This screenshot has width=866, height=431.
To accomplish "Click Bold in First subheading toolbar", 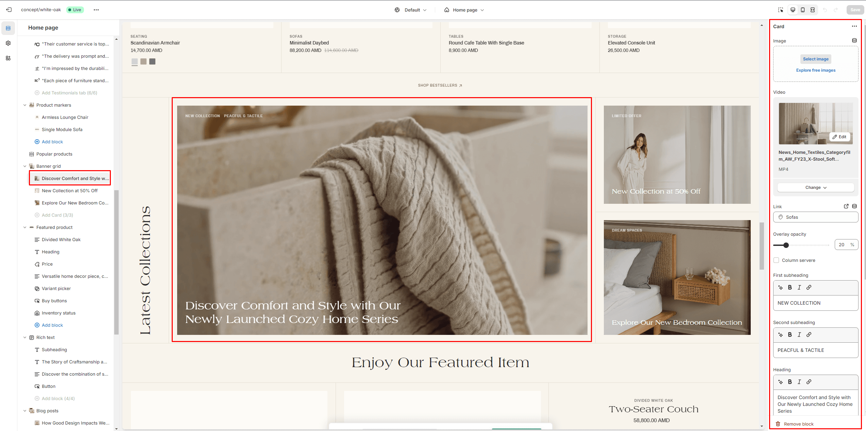I will [x=790, y=287].
